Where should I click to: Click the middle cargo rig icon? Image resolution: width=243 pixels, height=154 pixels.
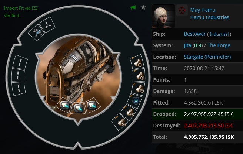(x=78, y=108)
